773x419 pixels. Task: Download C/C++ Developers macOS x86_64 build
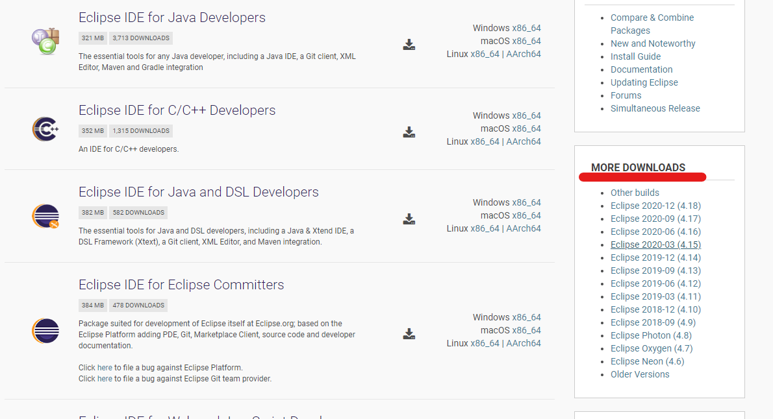pos(527,128)
